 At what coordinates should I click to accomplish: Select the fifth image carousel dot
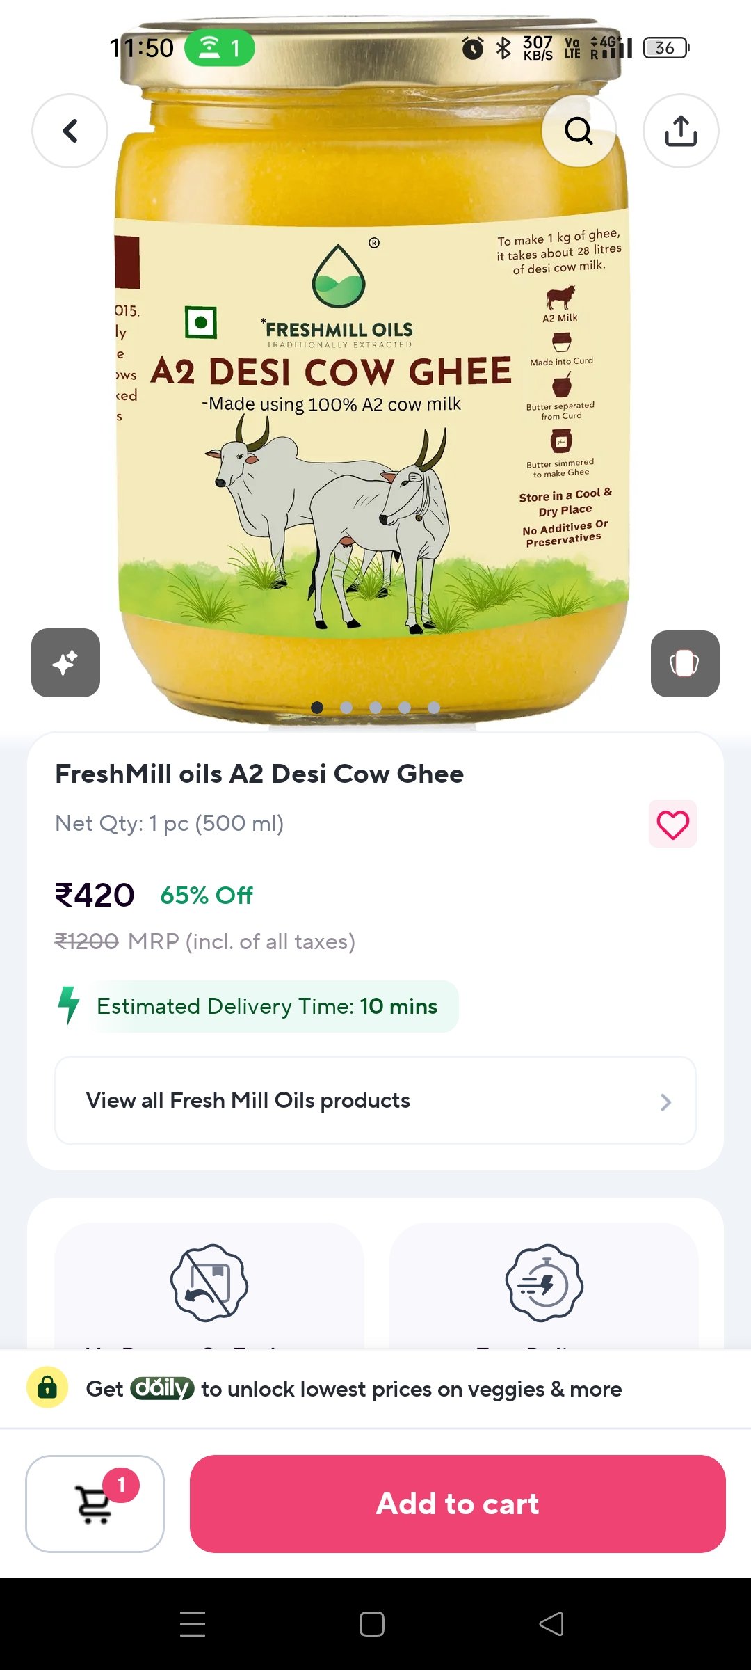(x=434, y=708)
